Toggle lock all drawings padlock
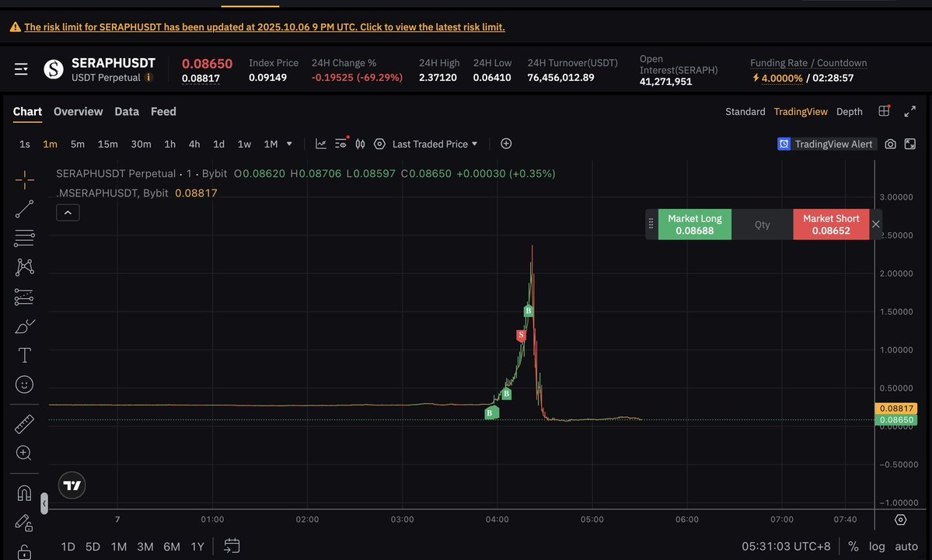Viewport: 932px width, 560px height. click(24, 551)
